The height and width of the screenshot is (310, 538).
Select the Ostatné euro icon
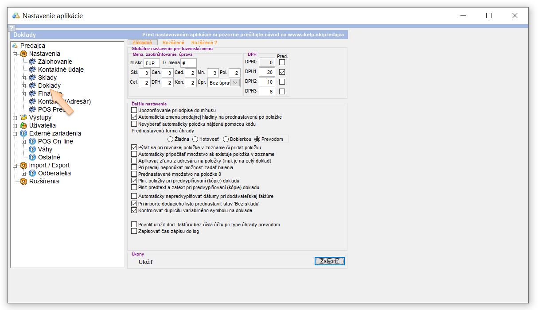(x=32, y=157)
